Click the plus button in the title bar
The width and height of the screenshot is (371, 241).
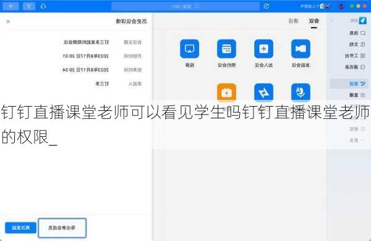pos(11,6)
